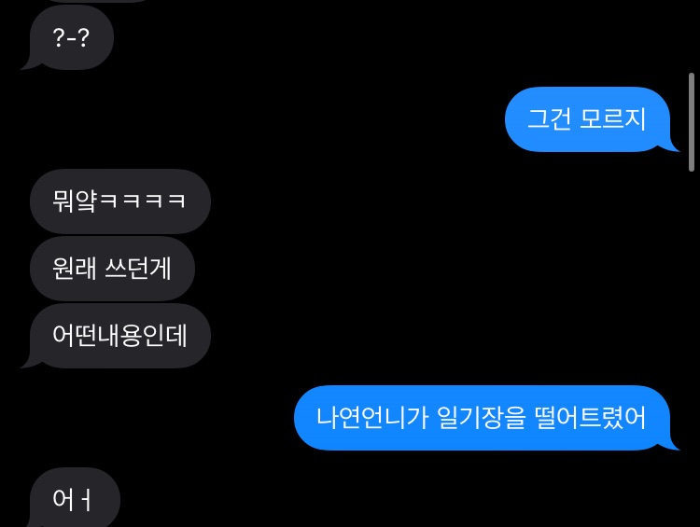
Task: Click the word '나연언니가' in the blue bubble
Action: 372,418
